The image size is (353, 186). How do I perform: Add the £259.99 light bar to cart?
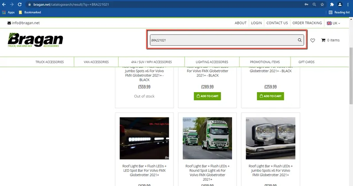click(x=270, y=96)
